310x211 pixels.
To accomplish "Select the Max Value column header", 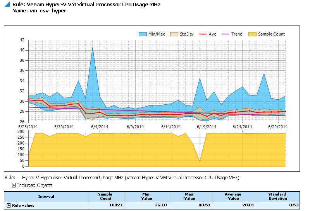I will pyautogui.click(x=190, y=196).
